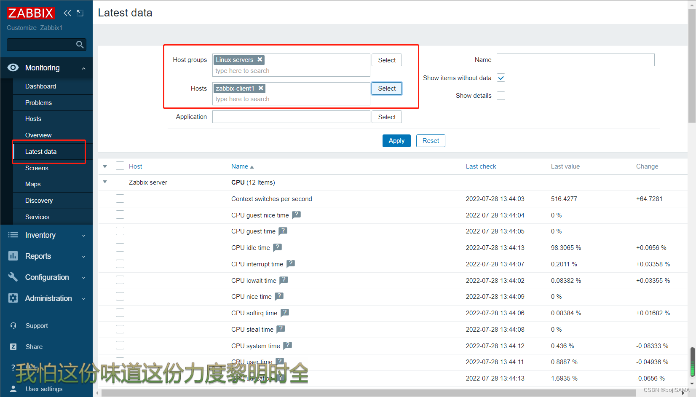Click the Zabbix logo
This screenshot has width=696, height=397.
coord(30,13)
